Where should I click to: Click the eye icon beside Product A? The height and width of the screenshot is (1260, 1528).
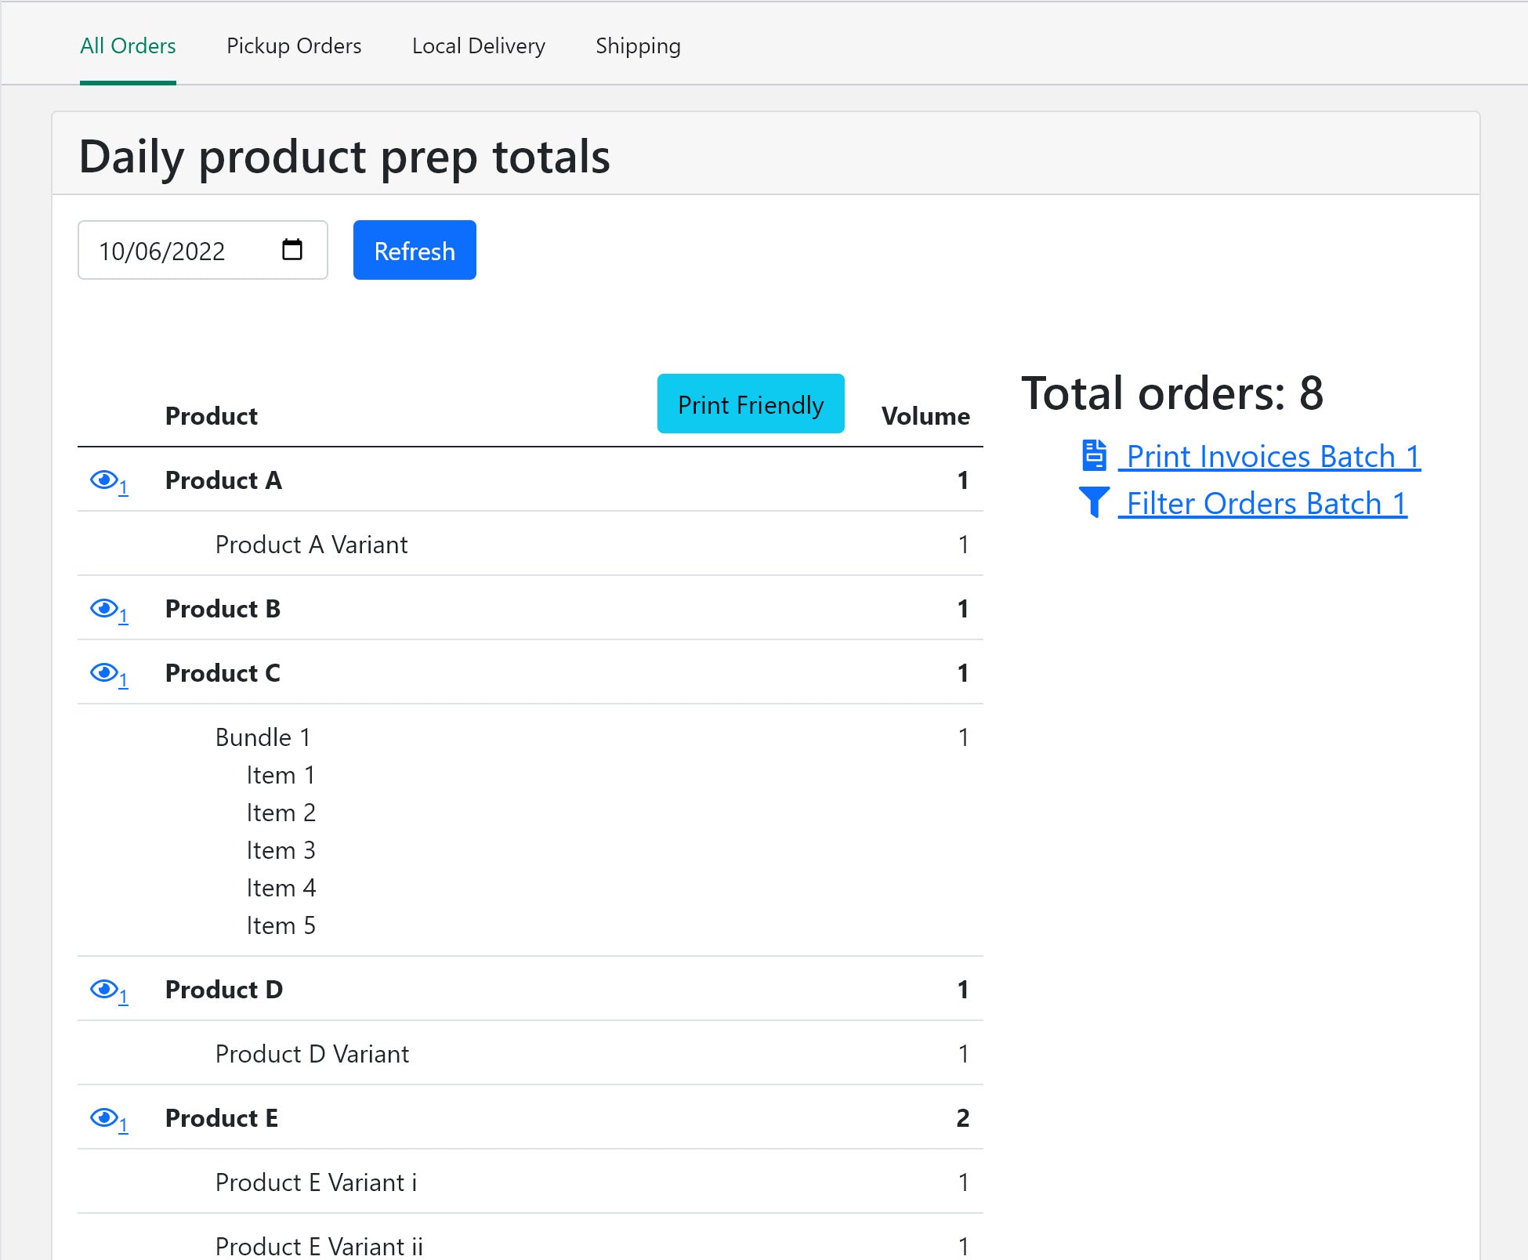[104, 480]
